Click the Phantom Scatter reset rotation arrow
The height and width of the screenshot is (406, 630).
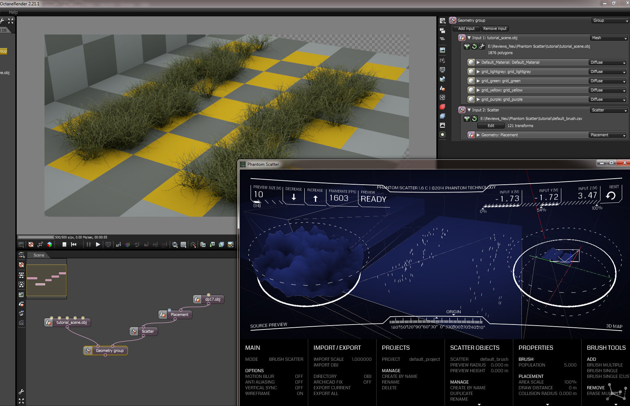point(611,196)
